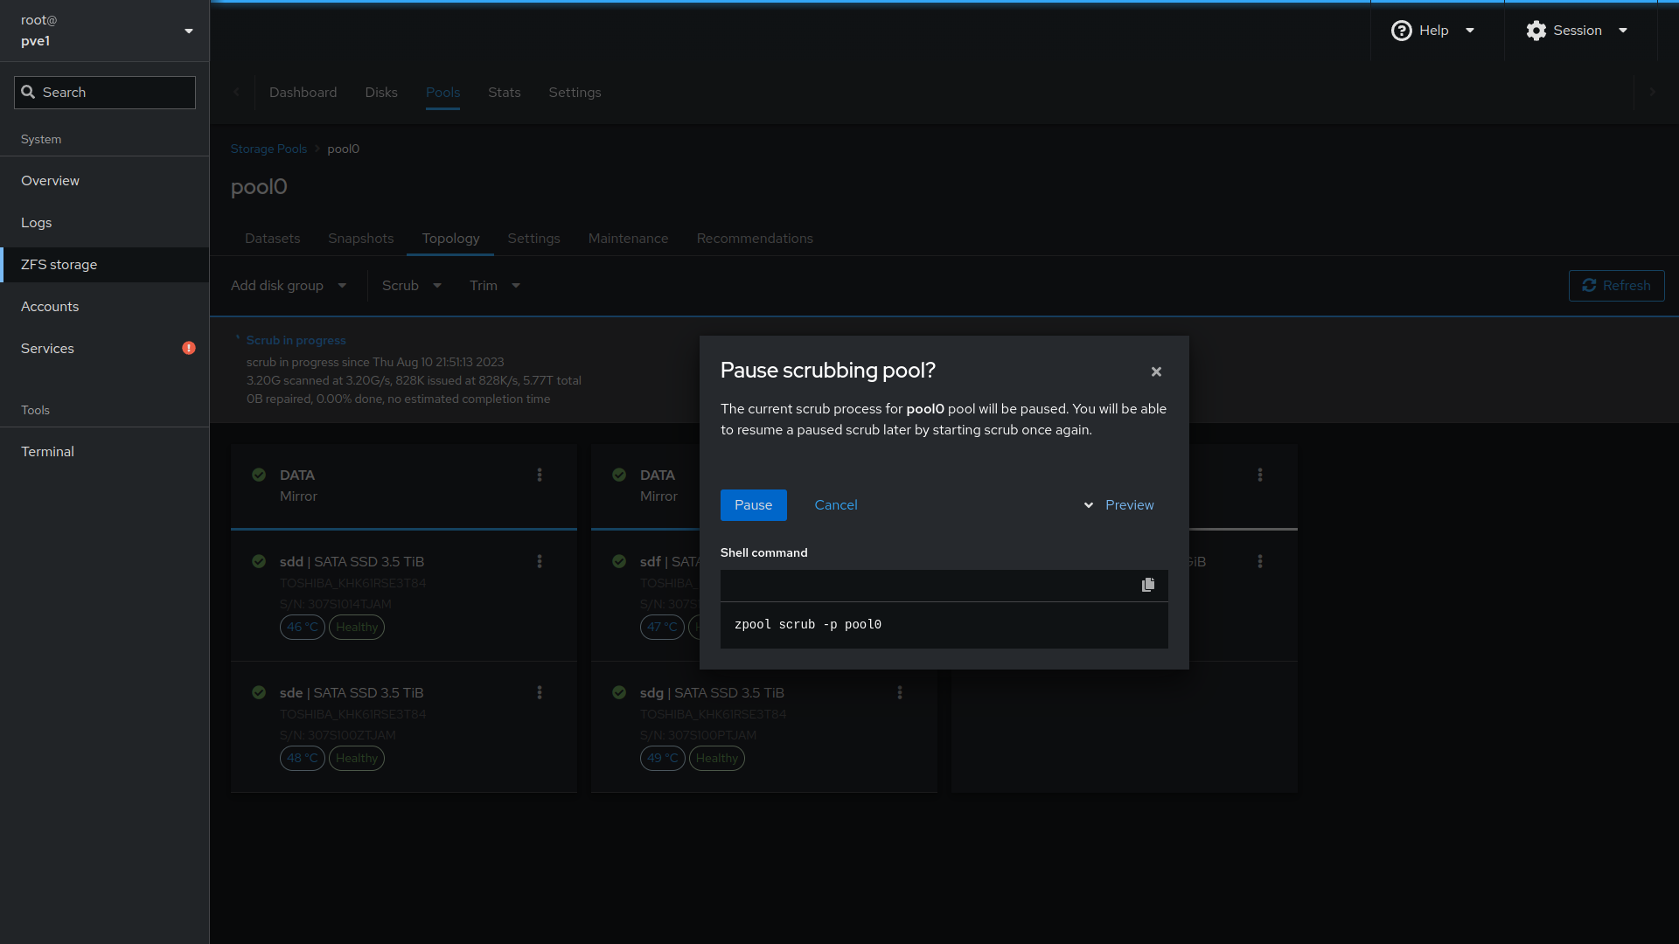
Task: Open the Recommendations tab
Action: 755,239
